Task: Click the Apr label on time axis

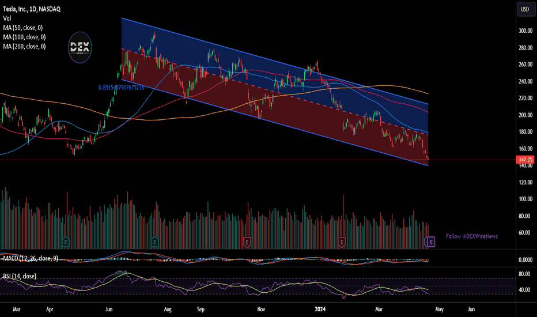Action: point(50,310)
